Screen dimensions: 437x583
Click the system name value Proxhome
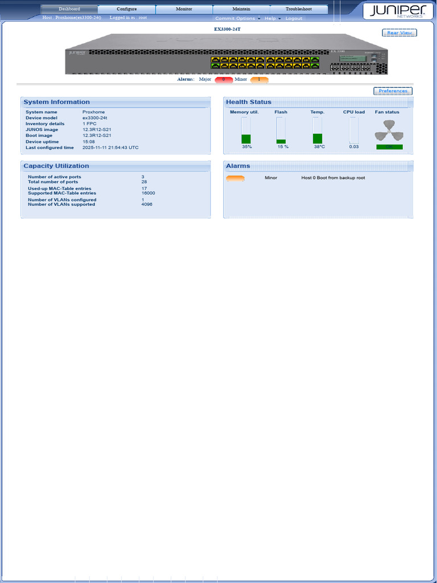click(94, 112)
